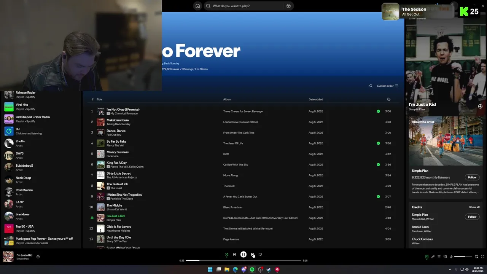Viewport: 487px width, 274px height.
Task: Open Microsoft Edge from taskbar
Action: click(x=235, y=269)
